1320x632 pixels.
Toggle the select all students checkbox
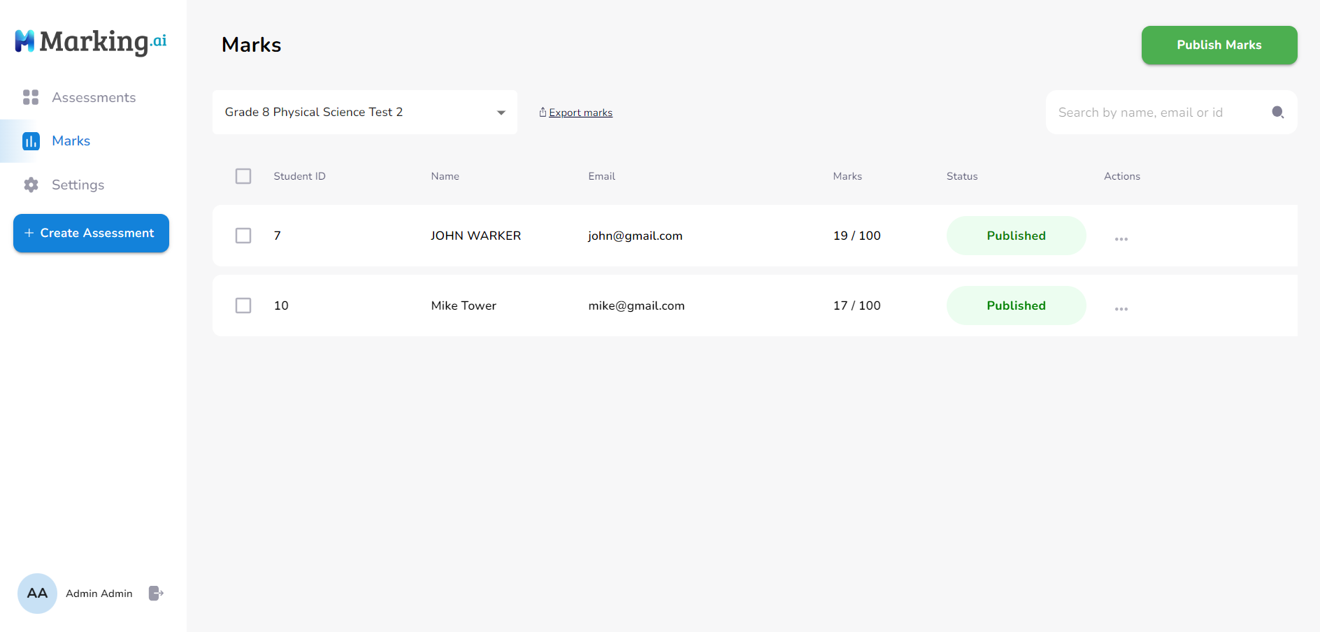pos(243,176)
